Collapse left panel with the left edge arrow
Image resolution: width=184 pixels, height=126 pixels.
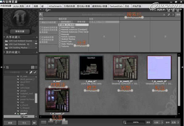[x=1, y=67]
